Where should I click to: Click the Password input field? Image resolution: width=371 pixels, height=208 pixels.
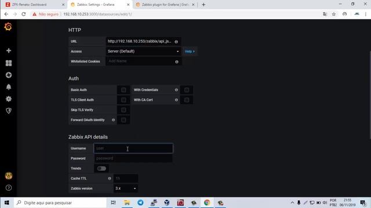pyautogui.click(x=133, y=158)
